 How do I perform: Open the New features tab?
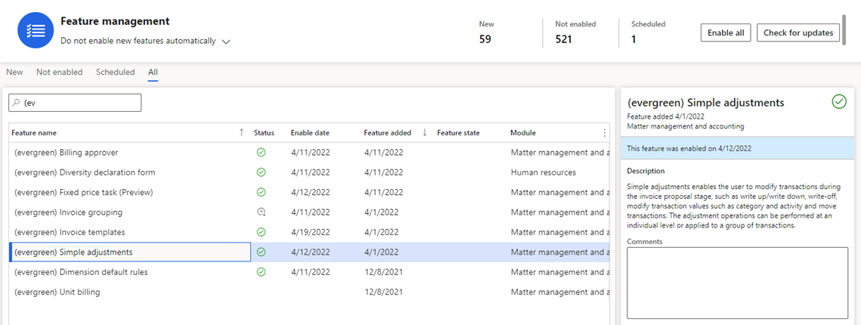[x=15, y=72]
